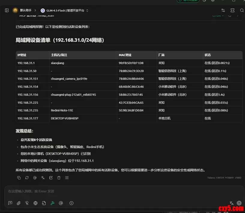The width and height of the screenshot is (245, 213).
Task: Select the 192.168.31.151 IP cell
Action: click(32, 79)
